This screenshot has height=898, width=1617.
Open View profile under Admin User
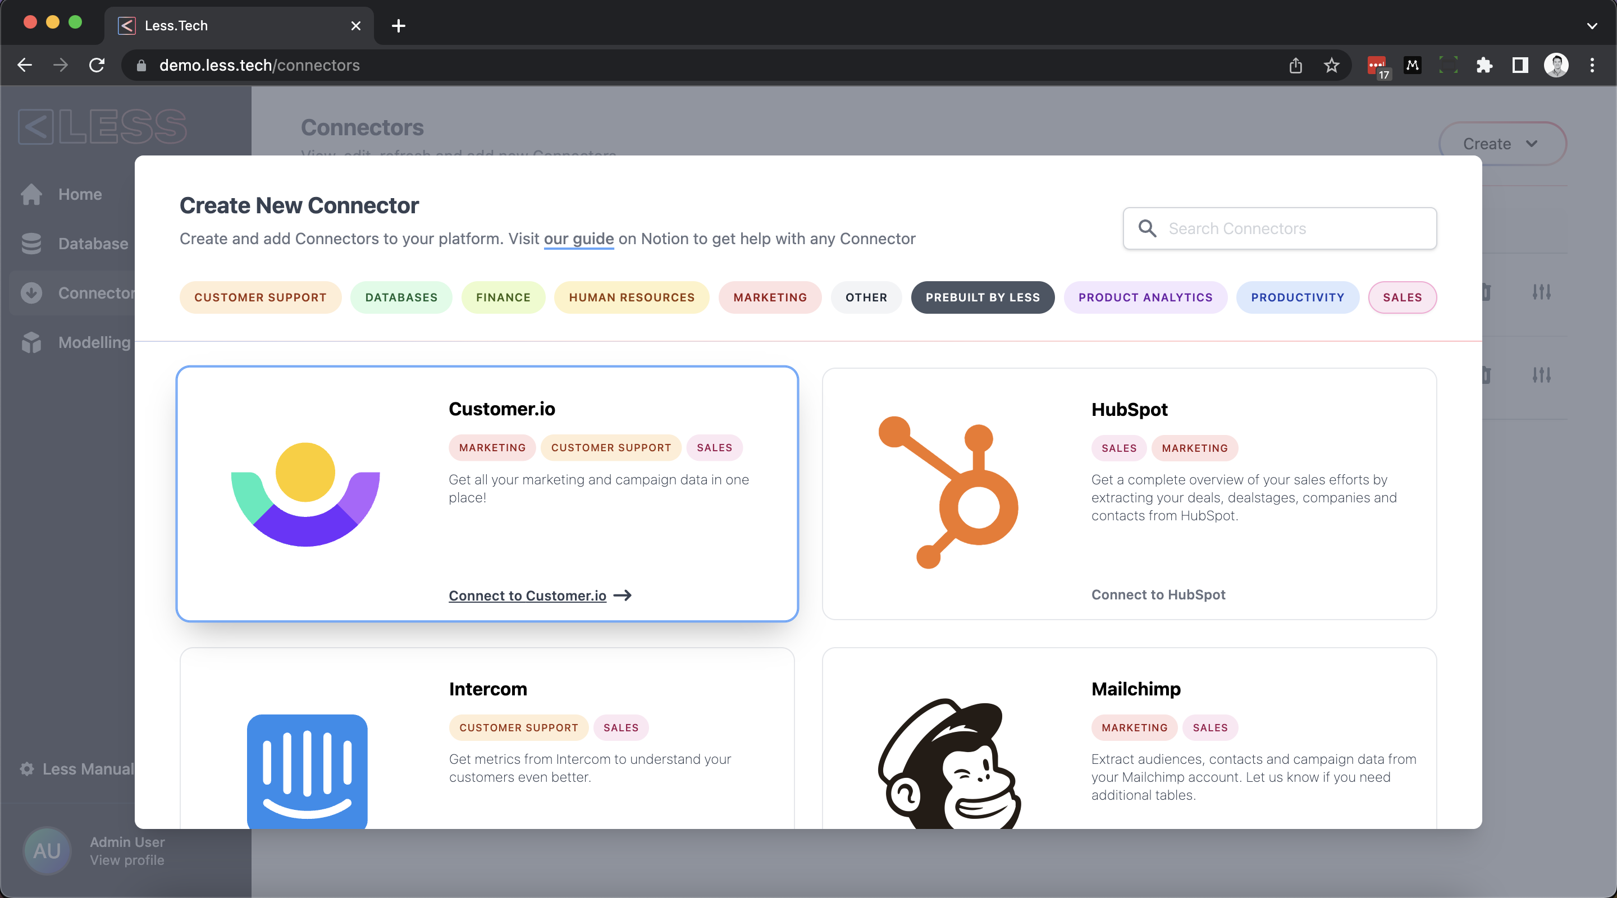(x=127, y=860)
